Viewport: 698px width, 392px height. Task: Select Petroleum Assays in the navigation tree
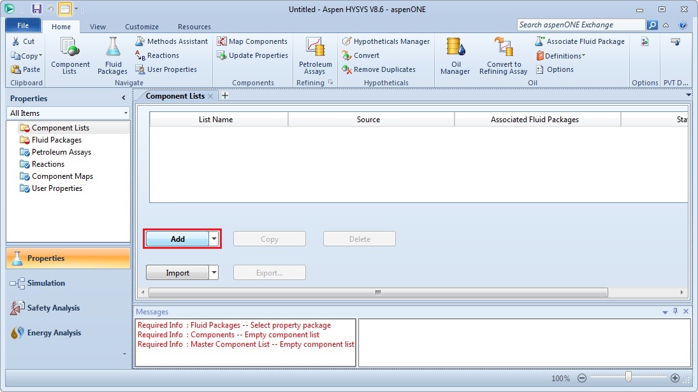click(61, 152)
